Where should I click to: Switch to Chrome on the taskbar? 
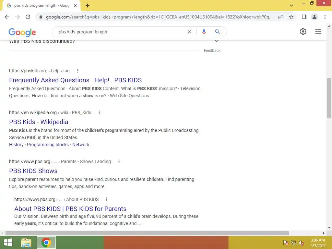[46, 243]
